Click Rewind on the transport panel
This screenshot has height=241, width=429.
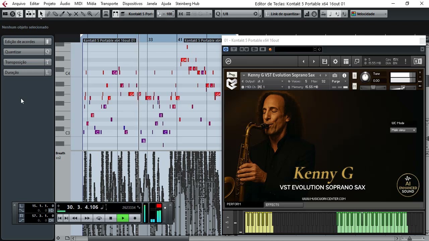tap(75, 218)
